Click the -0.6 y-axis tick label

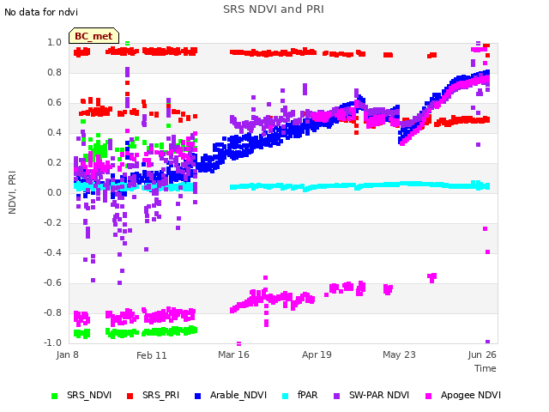tap(52, 282)
